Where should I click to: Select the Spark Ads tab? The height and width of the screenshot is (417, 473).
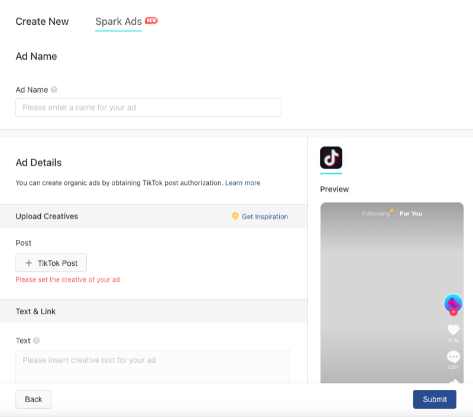(x=119, y=21)
